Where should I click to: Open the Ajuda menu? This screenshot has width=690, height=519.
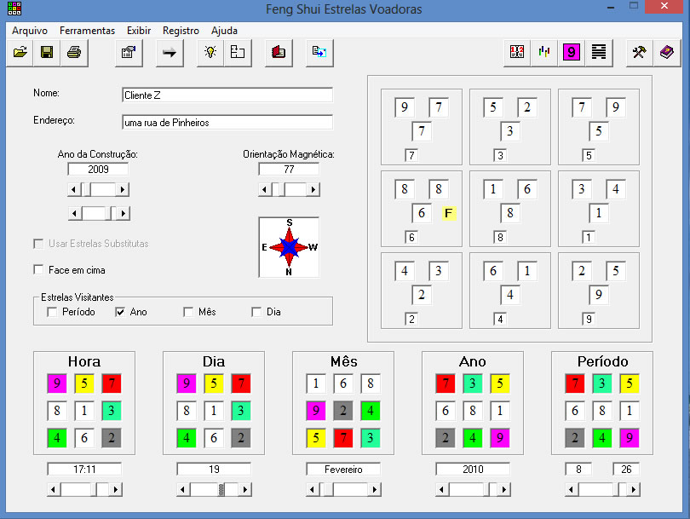224,31
